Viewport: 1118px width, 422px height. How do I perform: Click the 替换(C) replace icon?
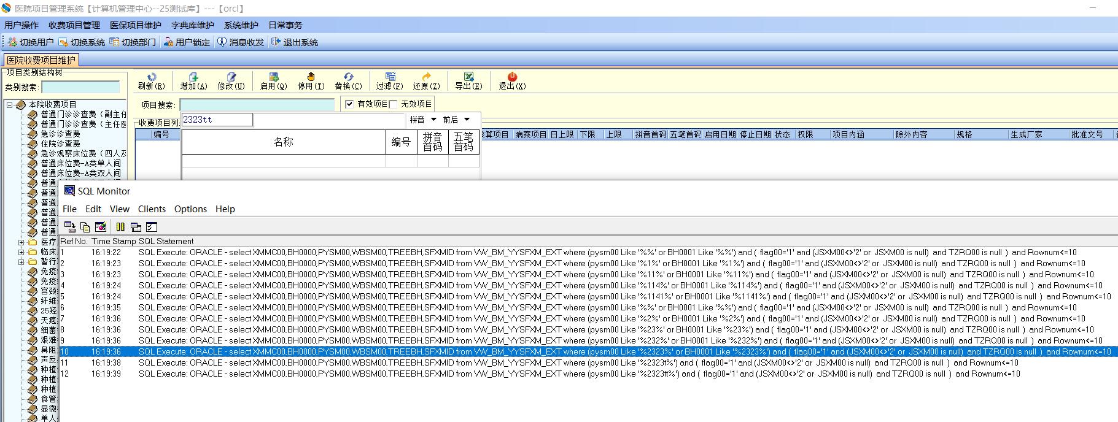click(348, 77)
